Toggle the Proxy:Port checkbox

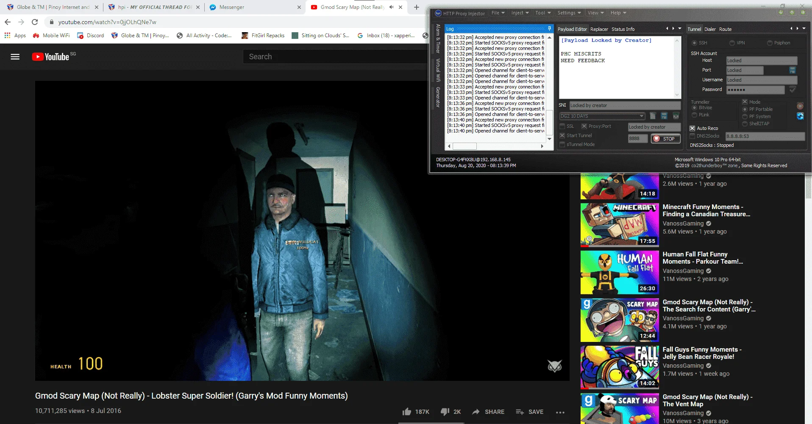[584, 127]
